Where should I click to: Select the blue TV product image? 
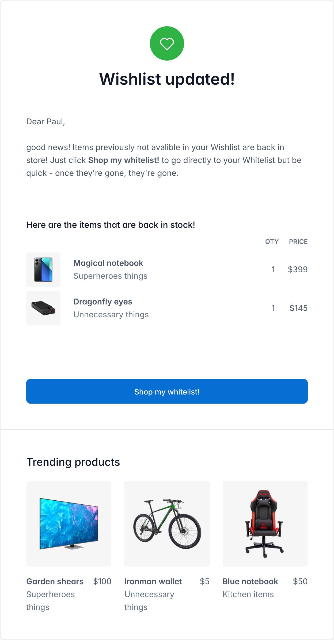click(69, 524)
